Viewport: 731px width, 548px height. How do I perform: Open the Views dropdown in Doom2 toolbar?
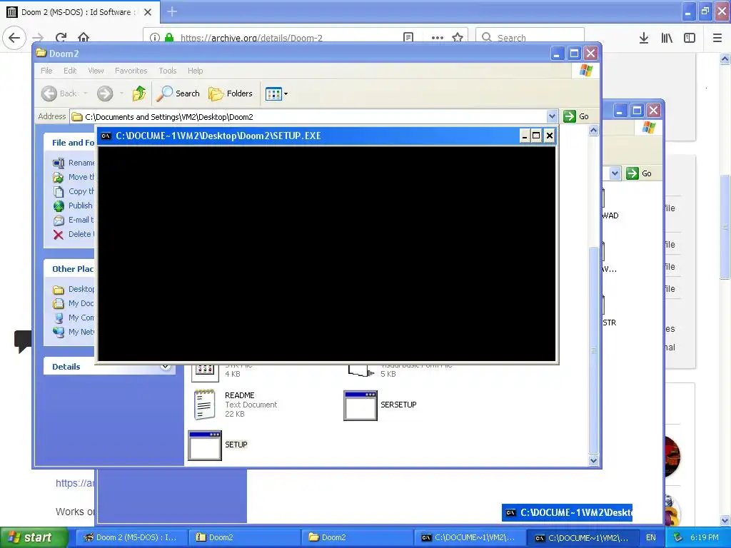pos(276,93)
